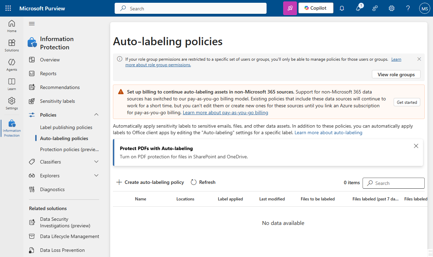The width and height of the screenshot is (433, 257).
Task: Collapse the sidebar with the hamburger icon
Action: (31, 23)
